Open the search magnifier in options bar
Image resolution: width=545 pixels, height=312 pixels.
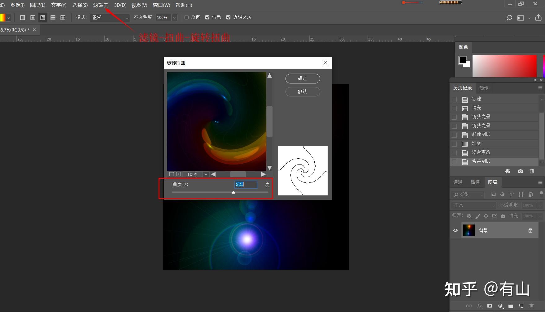tap(509, 18)
